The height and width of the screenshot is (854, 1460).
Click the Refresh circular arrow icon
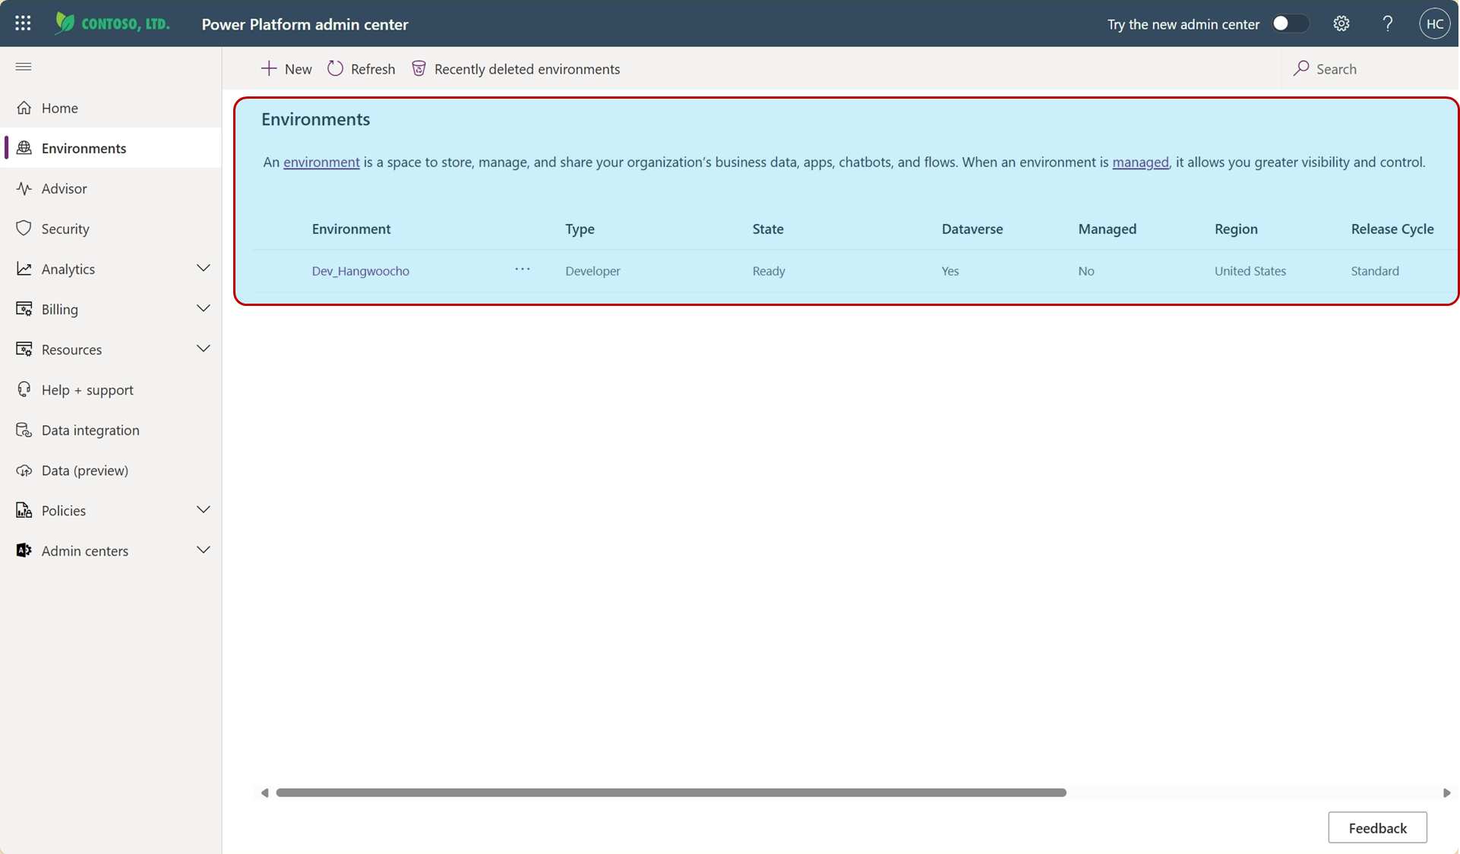[335, 68]
